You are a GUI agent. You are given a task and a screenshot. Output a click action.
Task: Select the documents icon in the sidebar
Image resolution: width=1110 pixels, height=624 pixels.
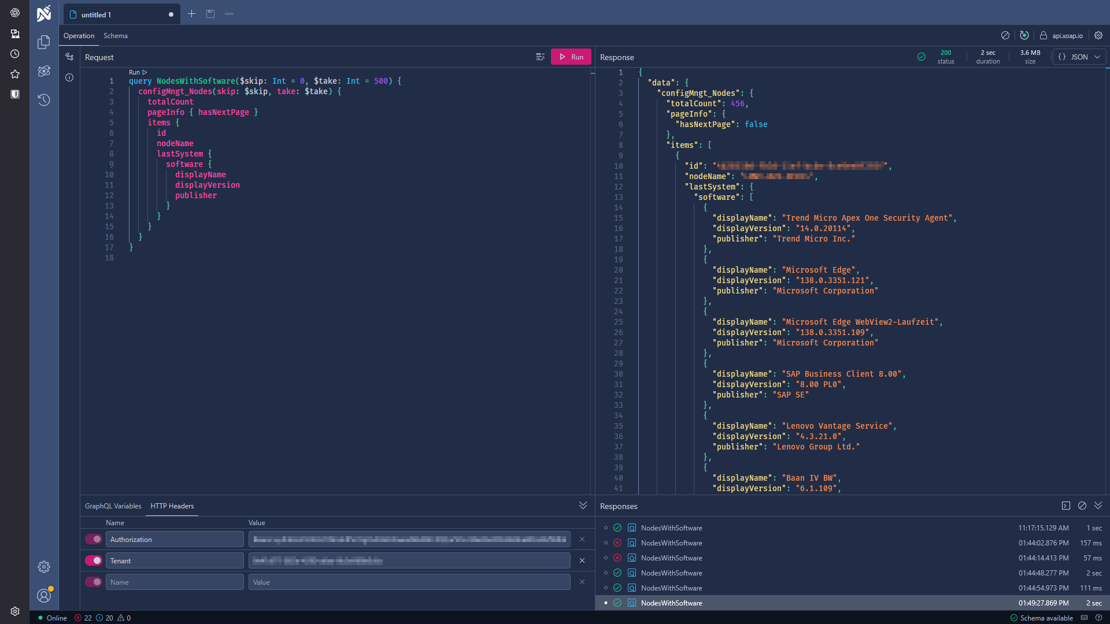[x=44, y=42]
